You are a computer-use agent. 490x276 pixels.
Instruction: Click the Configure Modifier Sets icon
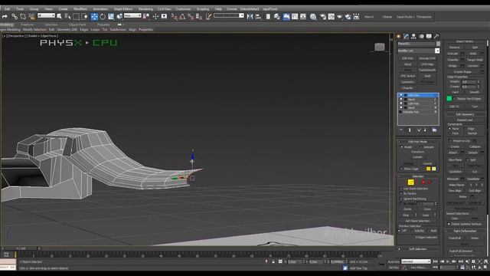click(x=434, y=130)
